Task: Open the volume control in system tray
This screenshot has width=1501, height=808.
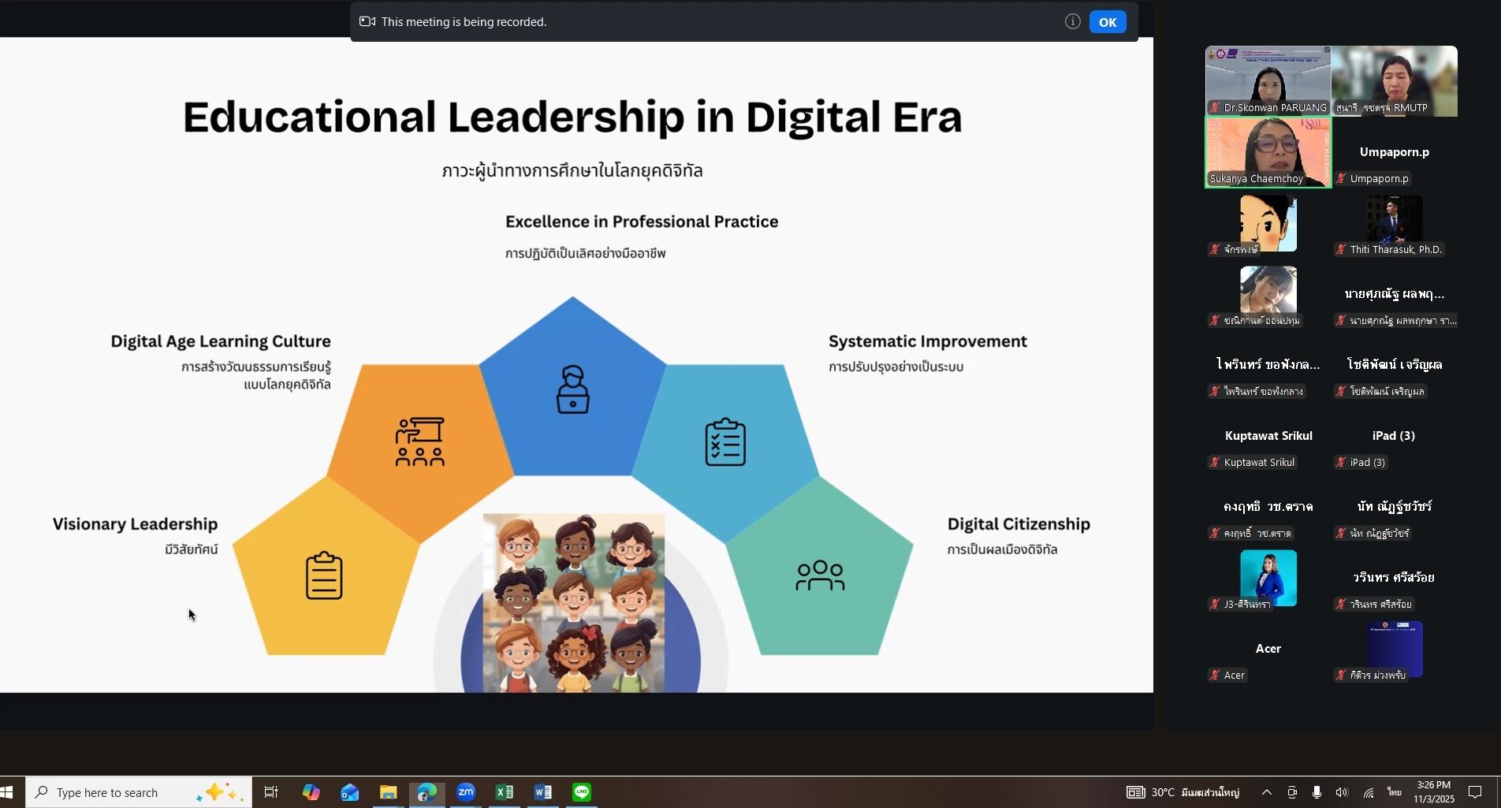Action: 1342,792
